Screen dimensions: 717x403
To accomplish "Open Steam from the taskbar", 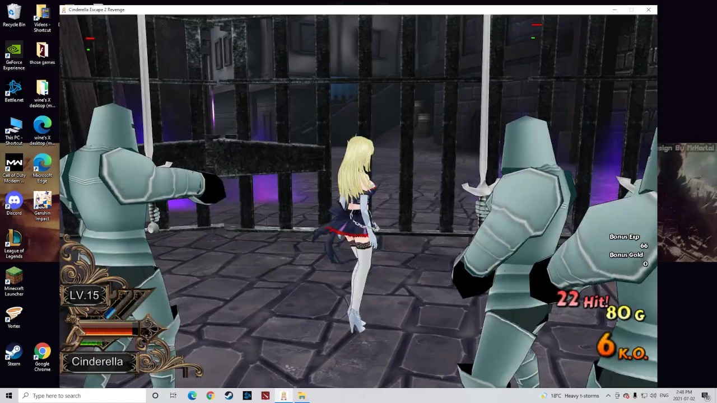I will (229, 396).
